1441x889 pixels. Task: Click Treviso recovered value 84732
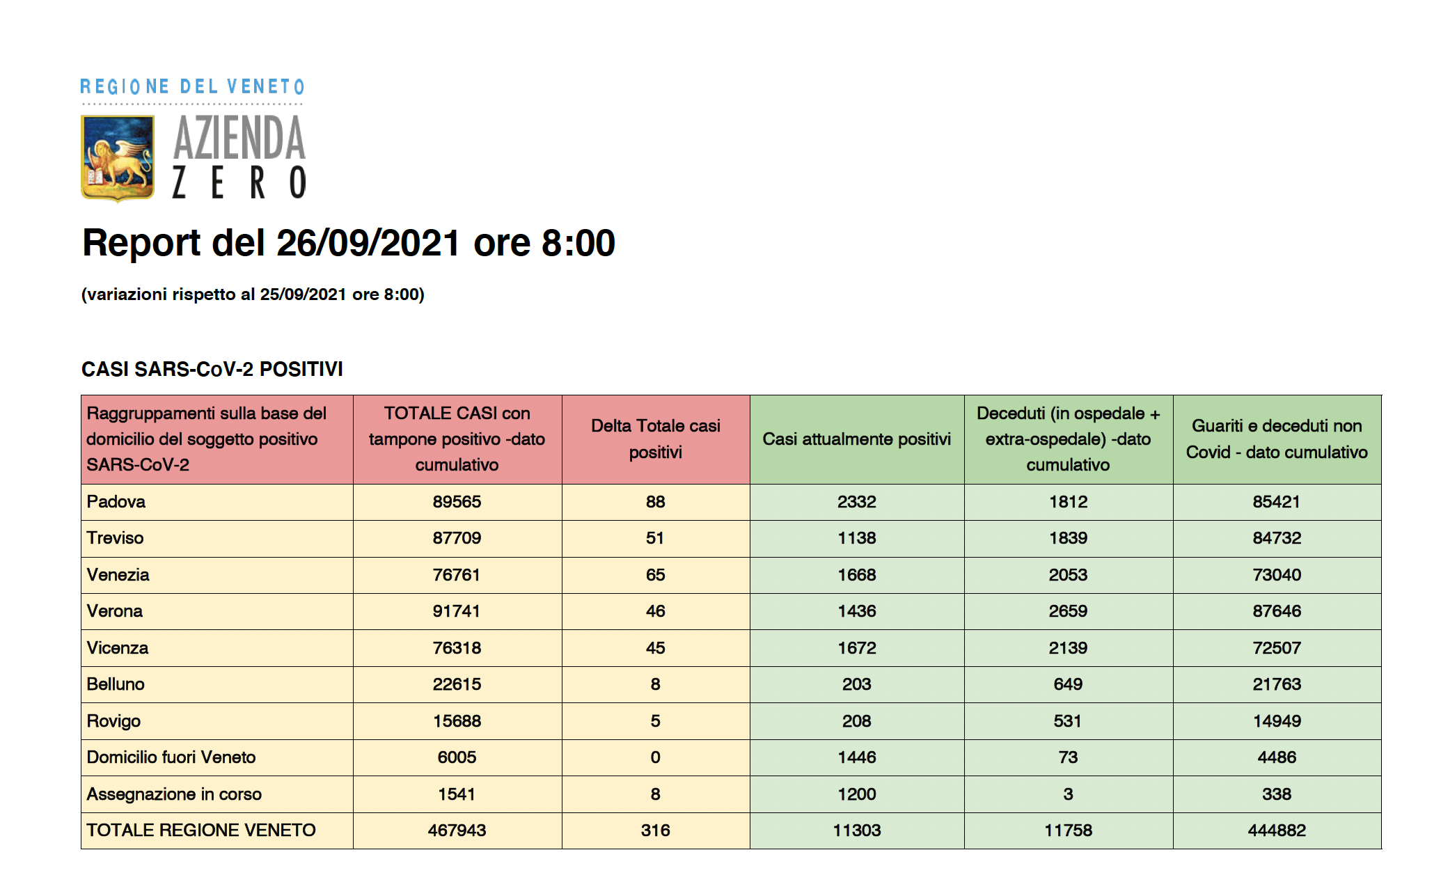pyautogui.click(x=1277, y=538)
